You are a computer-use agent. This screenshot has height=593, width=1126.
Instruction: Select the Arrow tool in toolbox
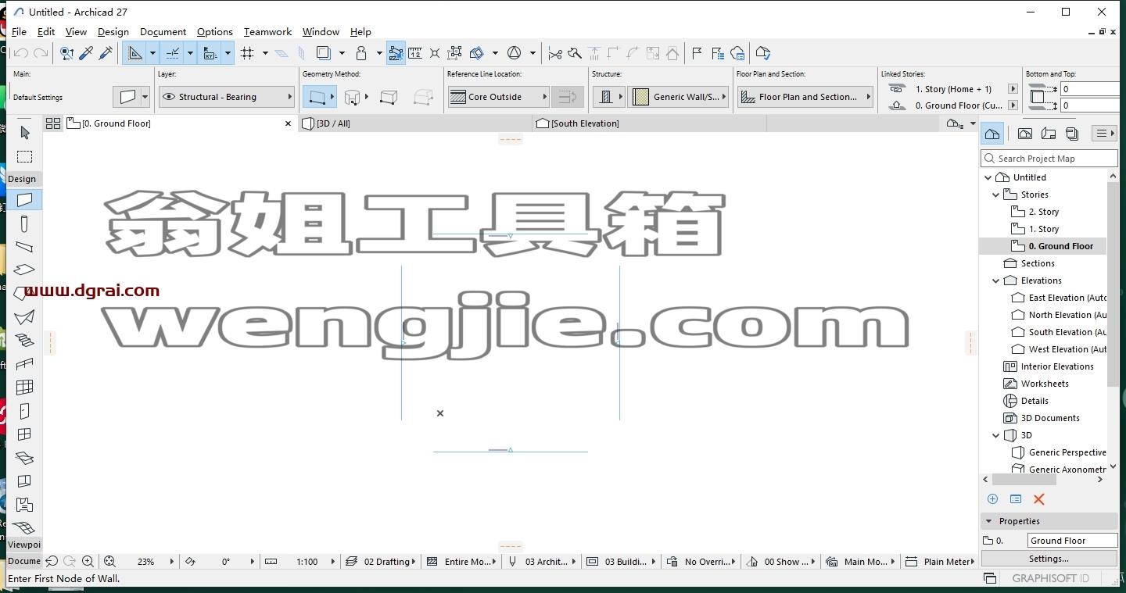[x=24, y=133]
